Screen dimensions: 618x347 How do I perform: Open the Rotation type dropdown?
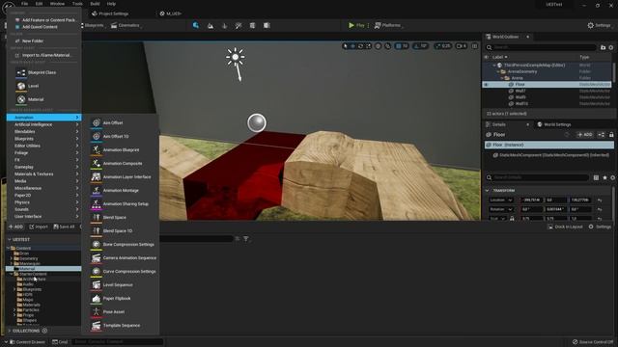coord(501,209)
